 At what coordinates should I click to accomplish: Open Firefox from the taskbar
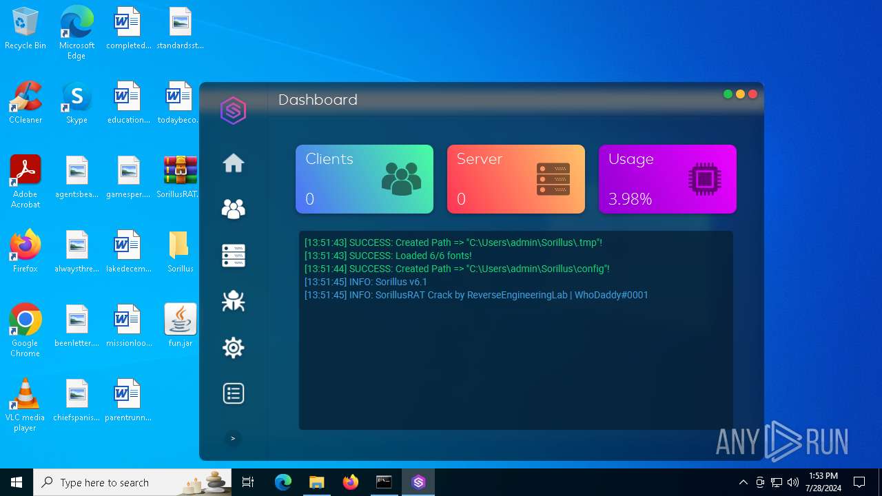[x=351, y=482]
